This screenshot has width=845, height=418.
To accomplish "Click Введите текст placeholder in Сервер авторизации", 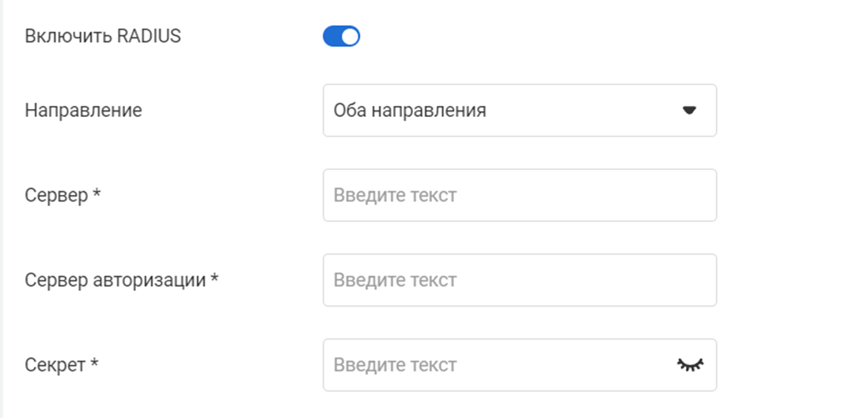I will click(395, 280).
